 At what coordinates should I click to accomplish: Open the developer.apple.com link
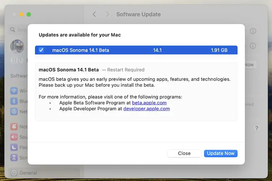[146, 109]
